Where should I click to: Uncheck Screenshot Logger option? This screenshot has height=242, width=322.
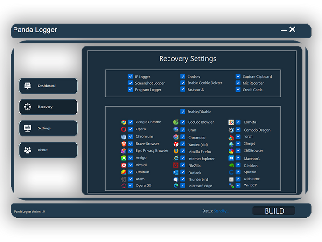[x=130, y=83]
